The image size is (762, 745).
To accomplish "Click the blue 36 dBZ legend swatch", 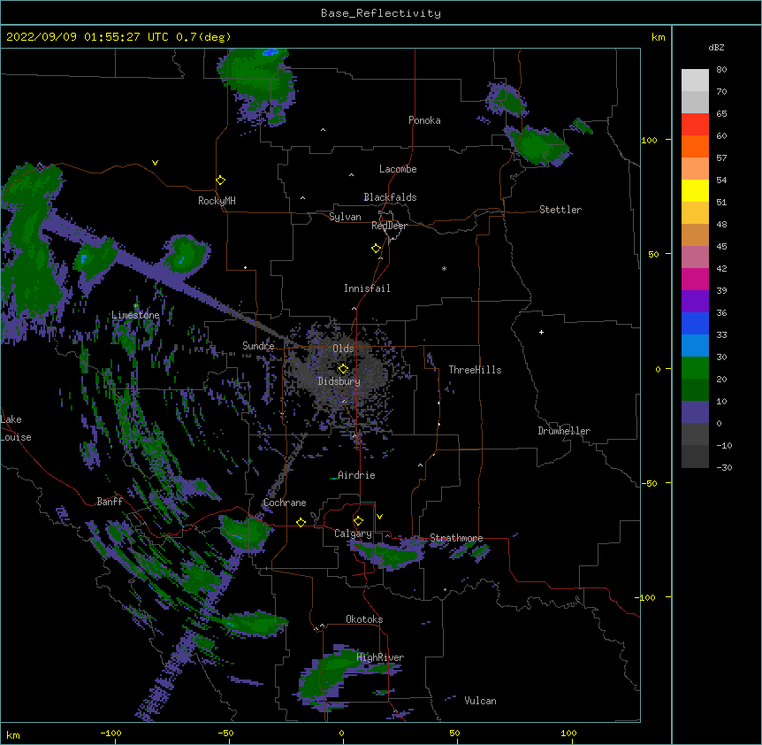I will 695,323.
